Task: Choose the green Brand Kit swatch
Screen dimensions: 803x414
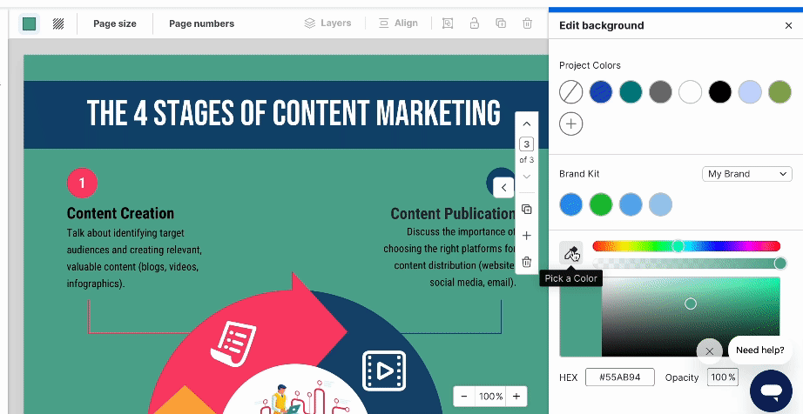Action: click(x=601, y=204)
